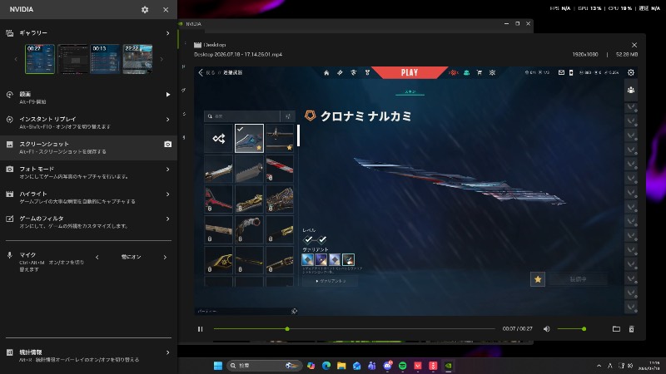Click the skin search field in video
This screenshot has width=666, height=374.
coord(242,116)
